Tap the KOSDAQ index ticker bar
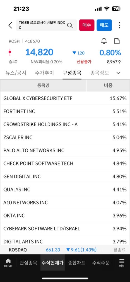 (65, 250)
